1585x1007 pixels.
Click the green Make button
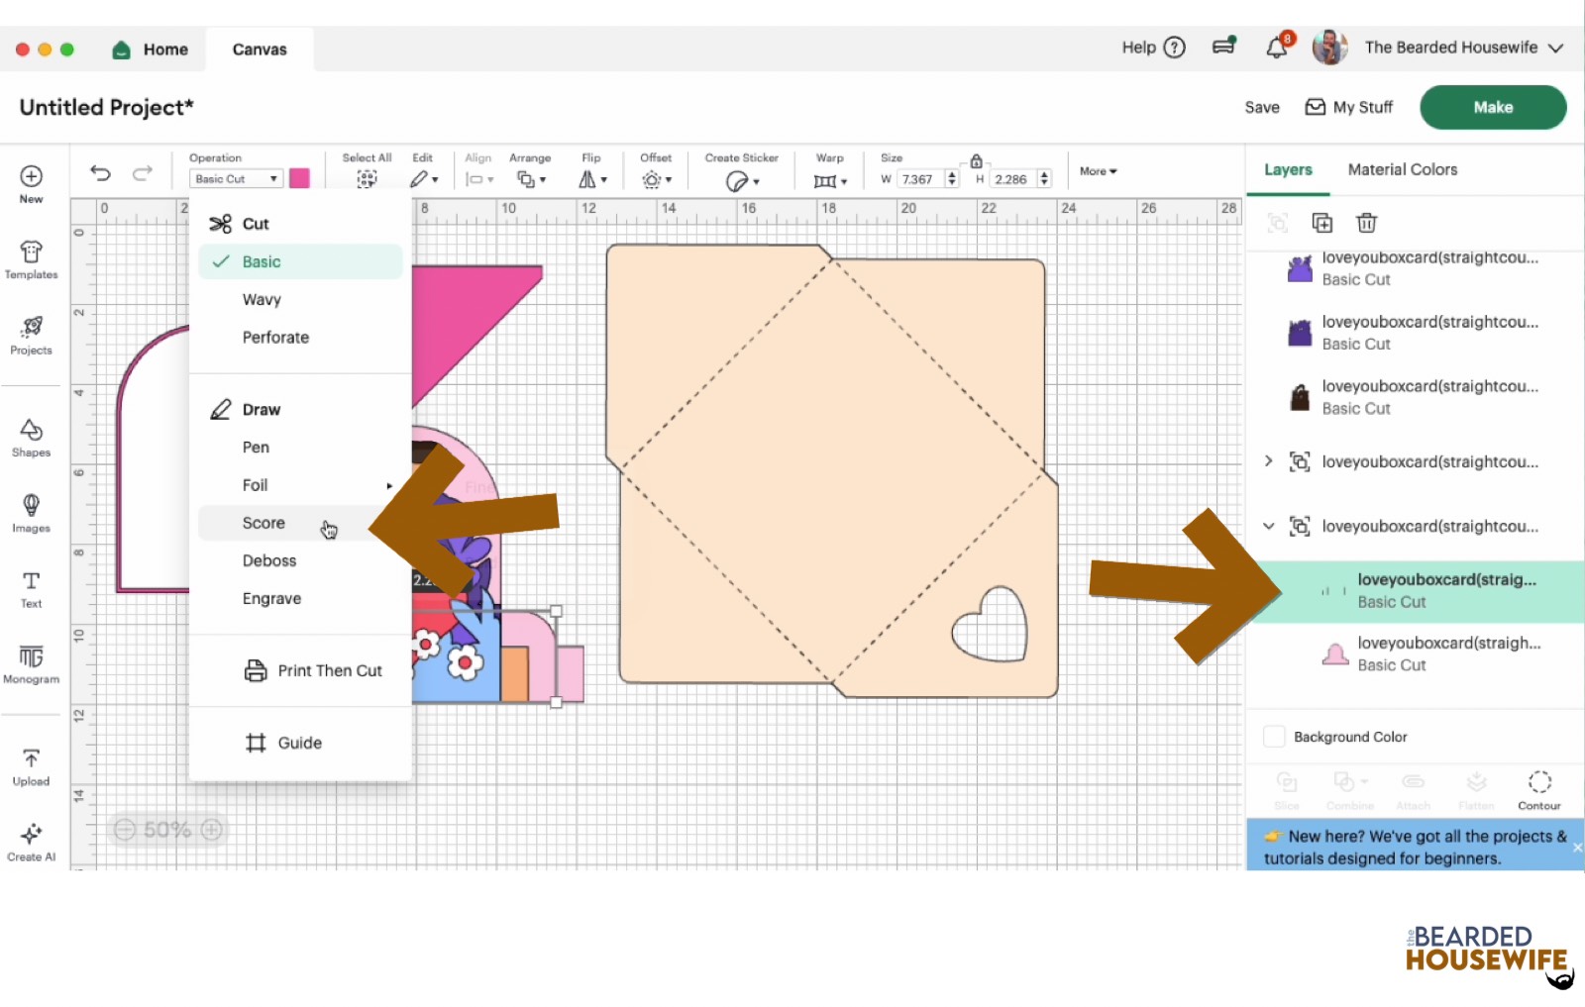(x=1492, y=107)
